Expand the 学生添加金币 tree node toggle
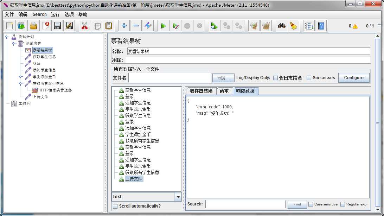 coord(20,77)
